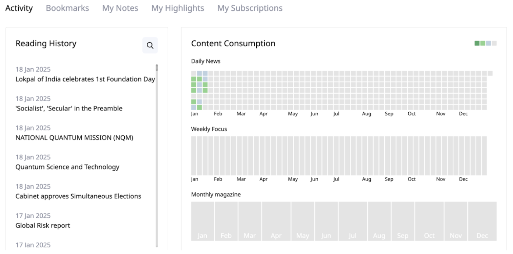The image size is (513, 254).
Task: Click the light green legend swatch
Action: click(x=482, y=43)
